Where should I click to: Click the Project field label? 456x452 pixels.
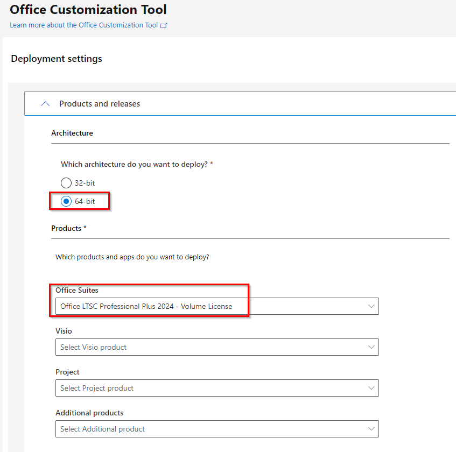(x=67, y=372)
